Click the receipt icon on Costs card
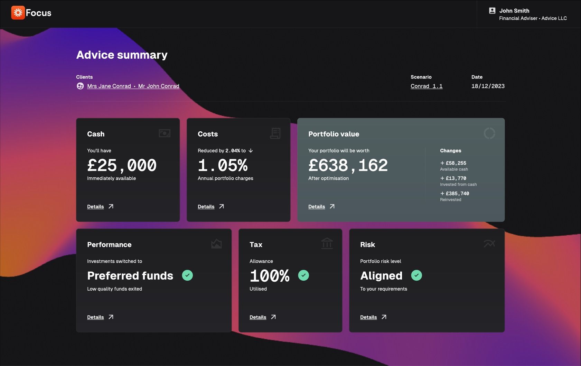This screenshot has width=581, height=366. [275, 133]
